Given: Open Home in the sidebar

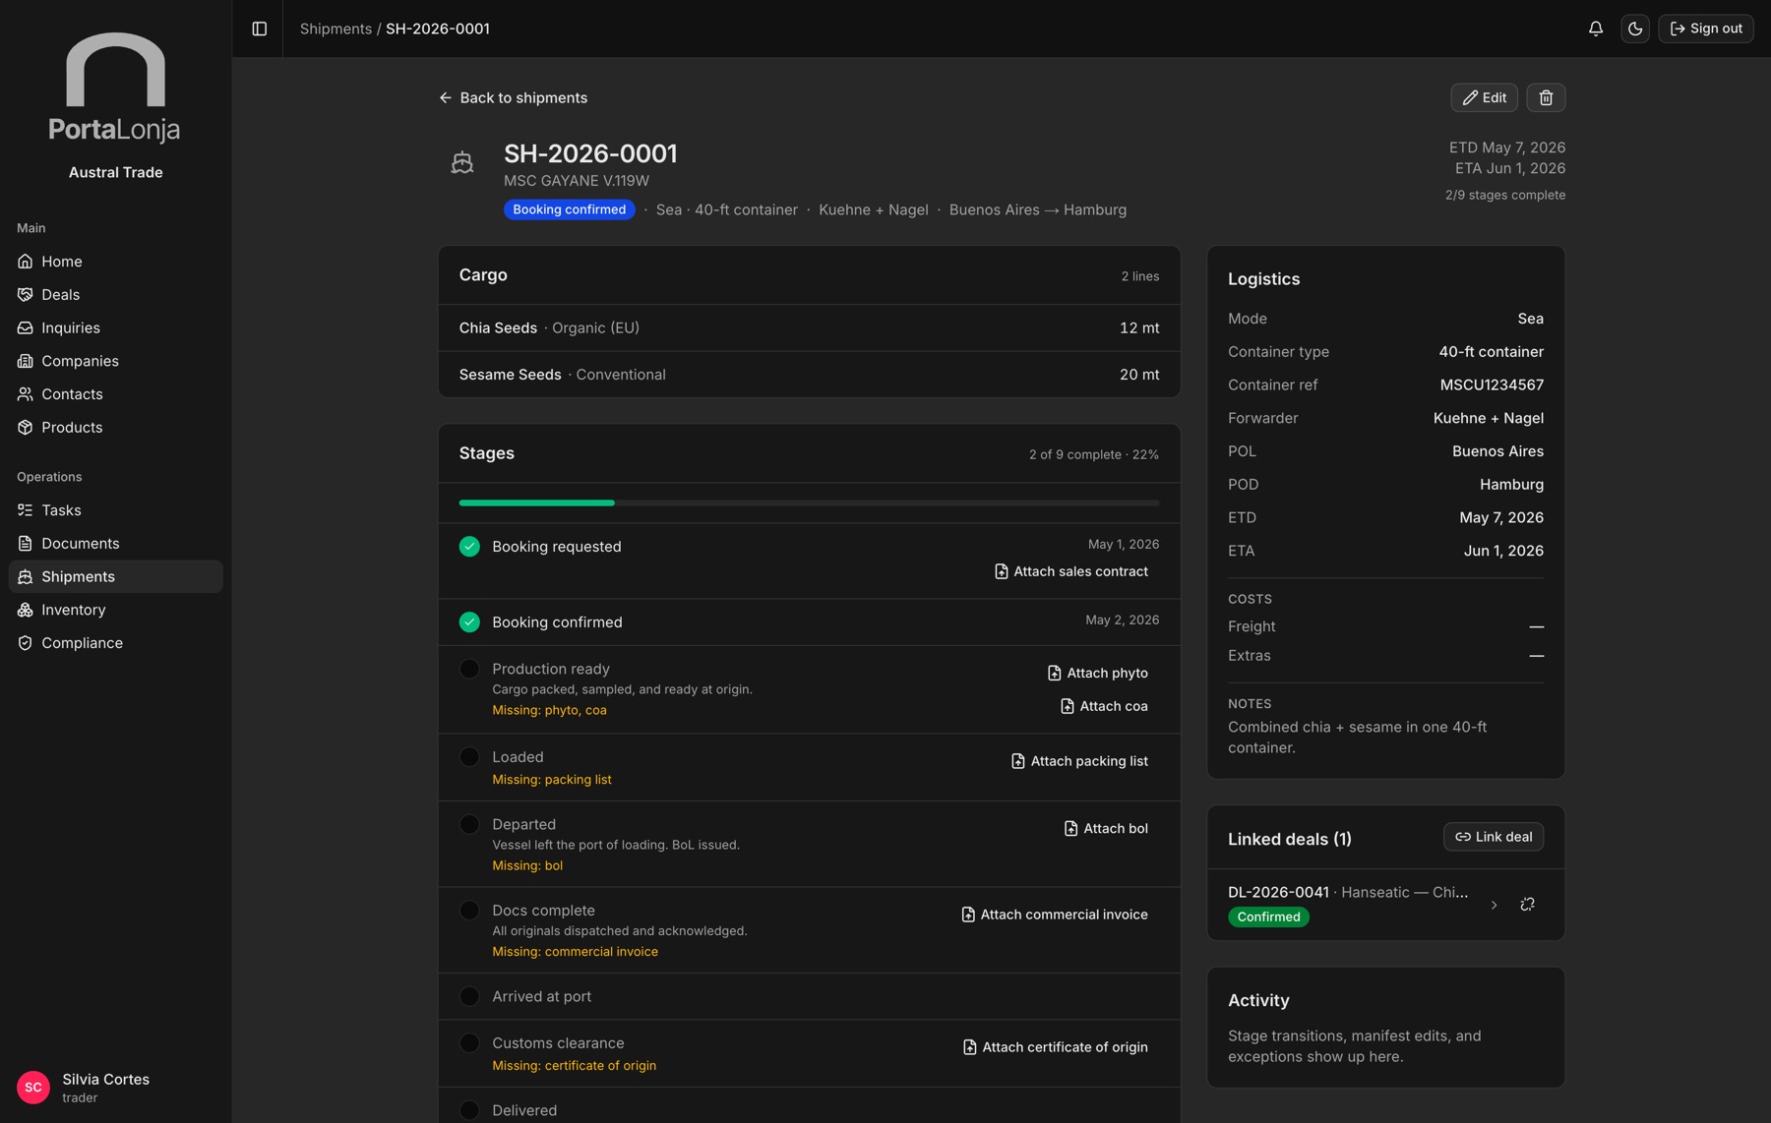Looking at the screenshot, I should click(115, 262).
